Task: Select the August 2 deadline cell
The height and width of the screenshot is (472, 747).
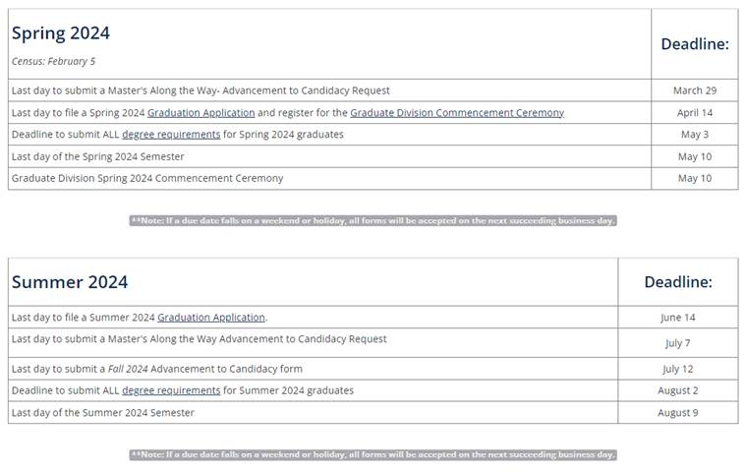Action: [x=677, y=390]
